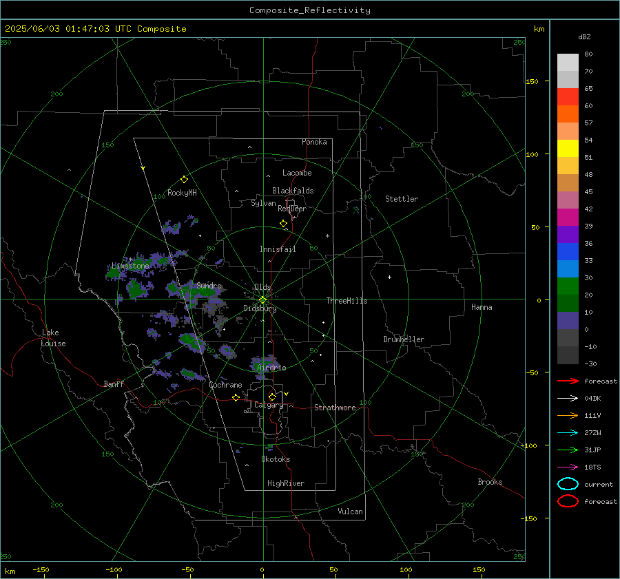Select the bright yellow 51-54 dBZ swatch
Image resolution: width=620 pixels, height=579 pixels.
[x=568, y=149]
